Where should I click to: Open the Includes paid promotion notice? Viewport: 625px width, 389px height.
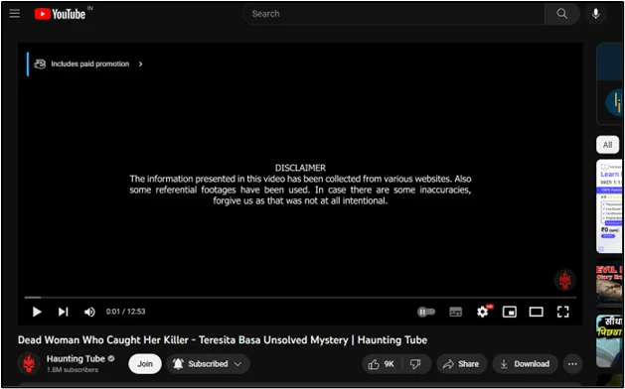tap(88, 65)
